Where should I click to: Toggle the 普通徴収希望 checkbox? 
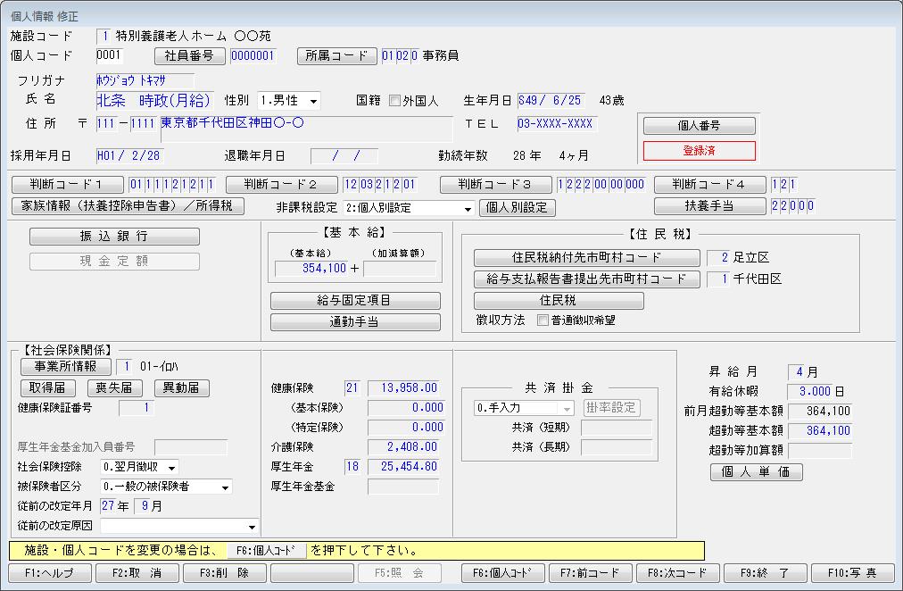(543, 320)
